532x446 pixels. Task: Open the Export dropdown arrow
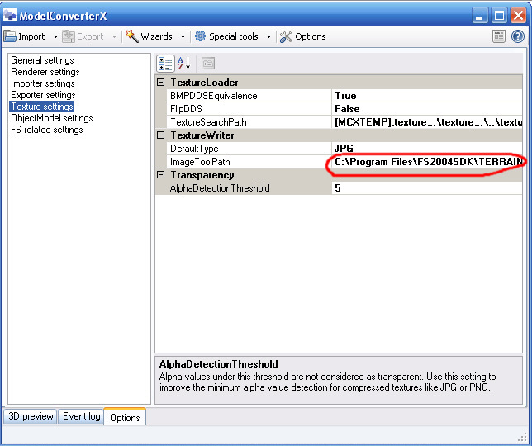tap(114, 36)
